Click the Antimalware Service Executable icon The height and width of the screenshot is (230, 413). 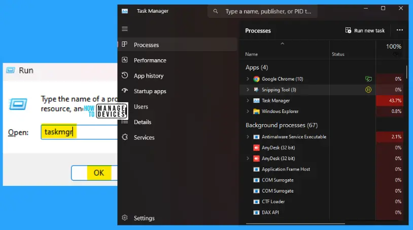tap(256, 137)
